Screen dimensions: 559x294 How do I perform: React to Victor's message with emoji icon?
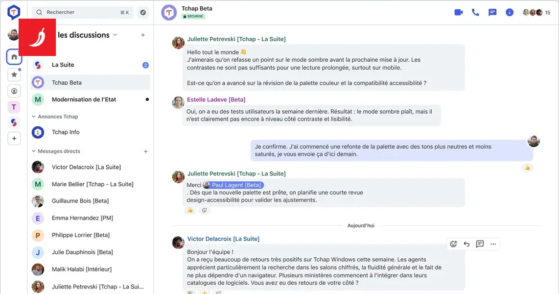453,244
